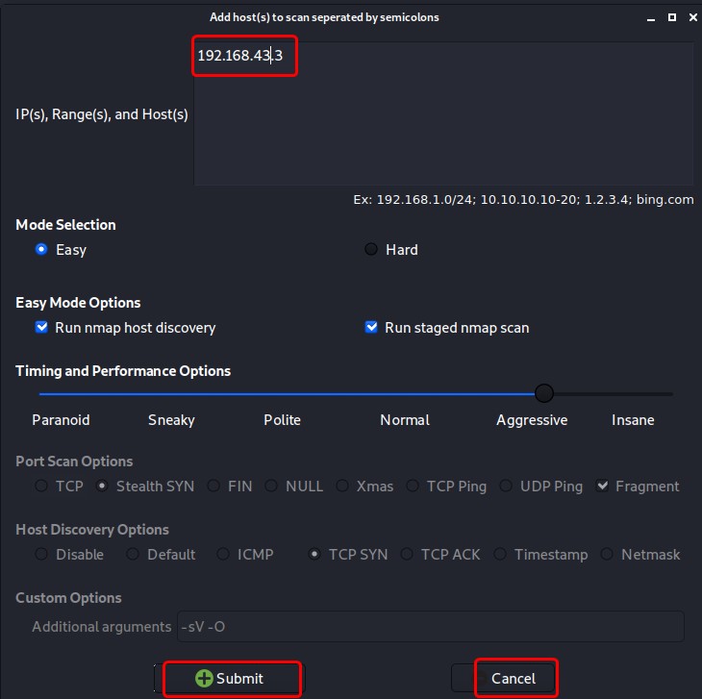The height and width of the screenshot is (699, 702).
Task: Click the Easy Mode Options heading
Action: tap(78, 303)
